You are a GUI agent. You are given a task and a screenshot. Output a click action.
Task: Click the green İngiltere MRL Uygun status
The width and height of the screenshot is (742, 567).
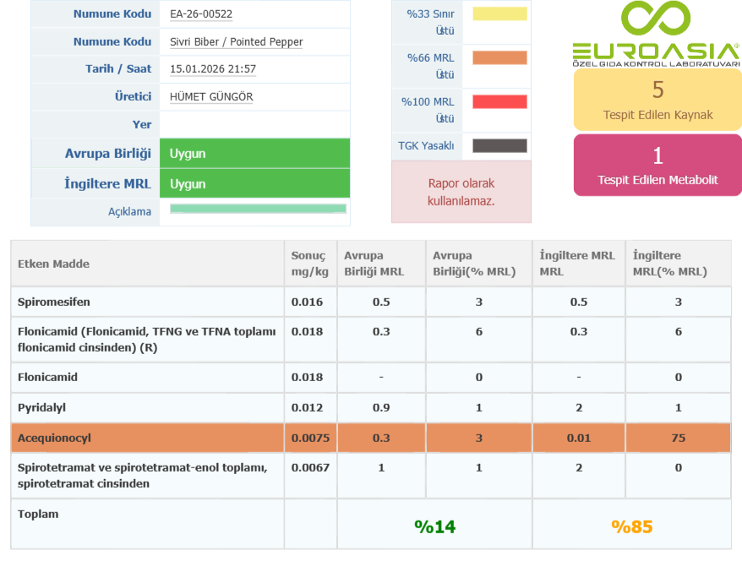pyautogui.click(x=254, y=183)
